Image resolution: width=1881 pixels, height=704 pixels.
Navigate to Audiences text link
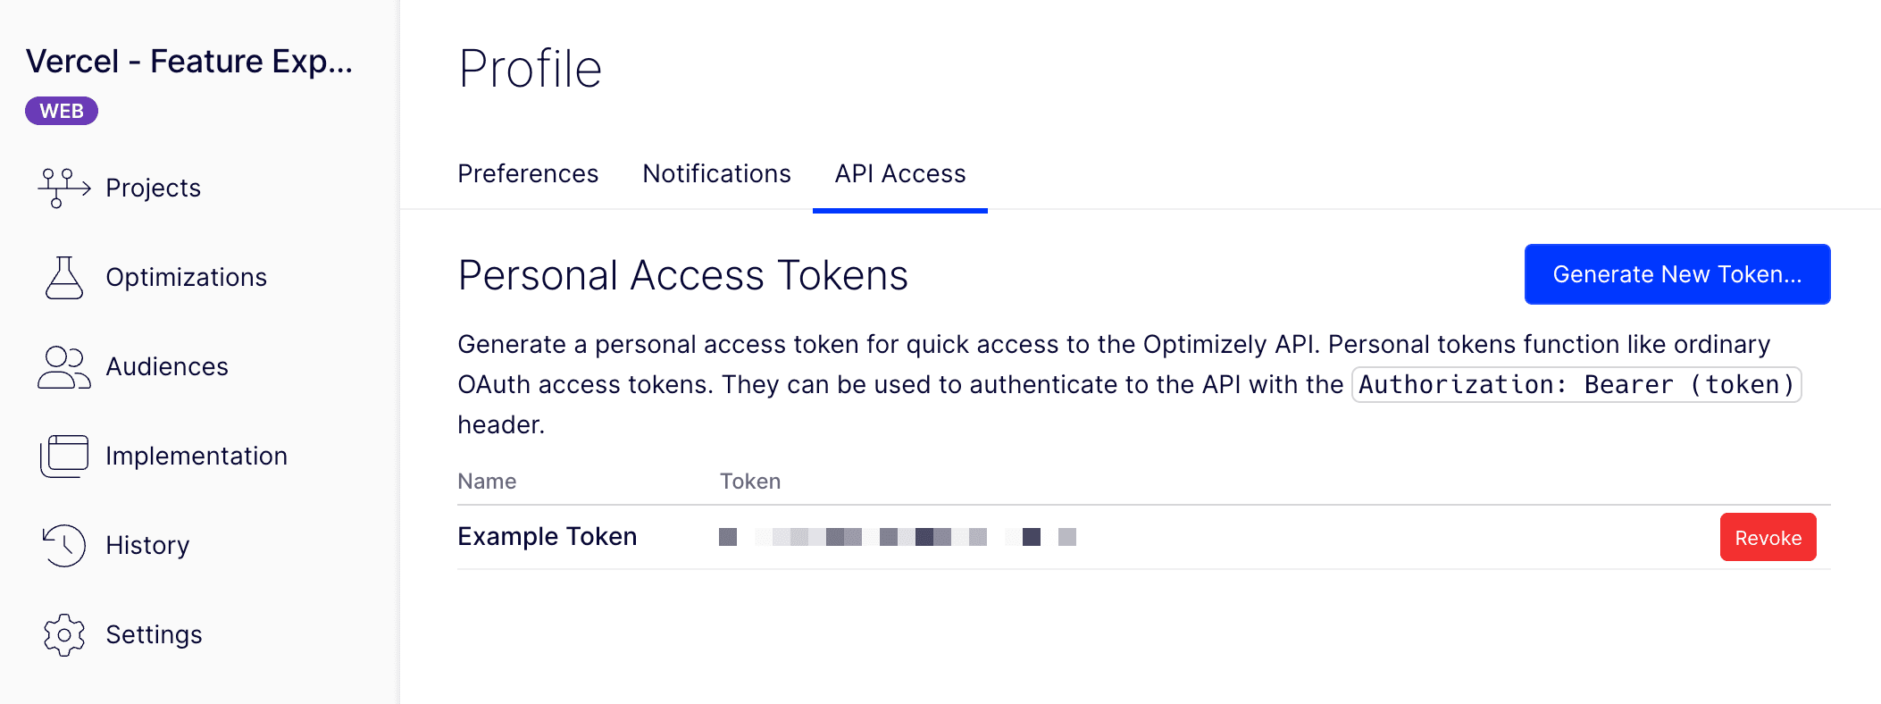tap(167, 366)
